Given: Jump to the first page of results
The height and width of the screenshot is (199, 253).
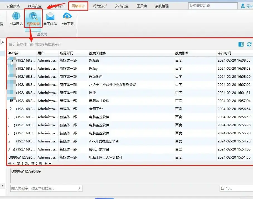Looking at the screenshot, I should [x=9, y=163].
